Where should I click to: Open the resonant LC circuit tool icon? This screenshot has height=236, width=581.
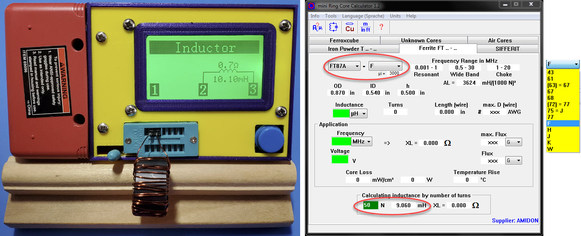click(333, 27)
